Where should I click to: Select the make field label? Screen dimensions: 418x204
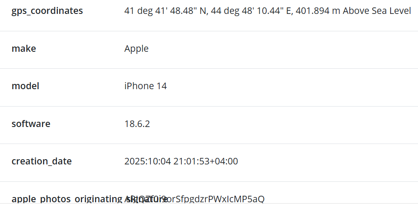tap(24, 49)
